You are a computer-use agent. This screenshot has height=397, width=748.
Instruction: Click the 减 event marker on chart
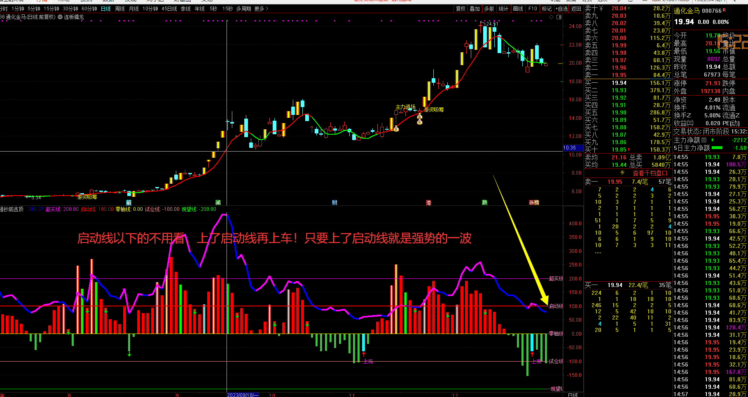pyautogui.click(x=218, y=203)
